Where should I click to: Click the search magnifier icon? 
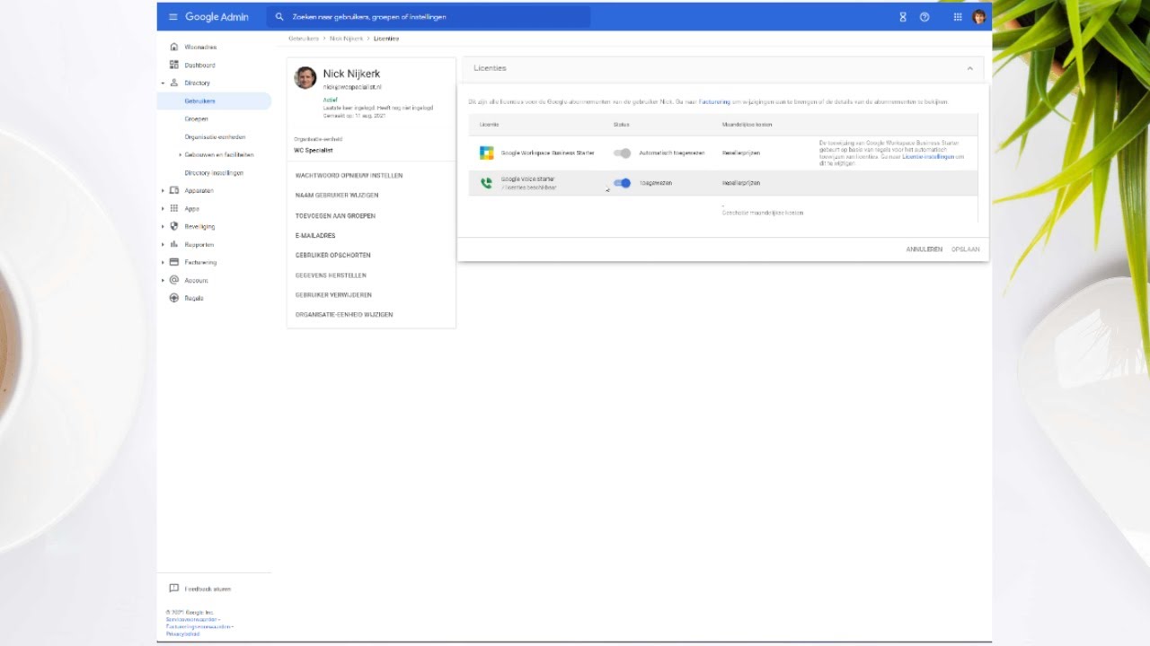[279, 17]
